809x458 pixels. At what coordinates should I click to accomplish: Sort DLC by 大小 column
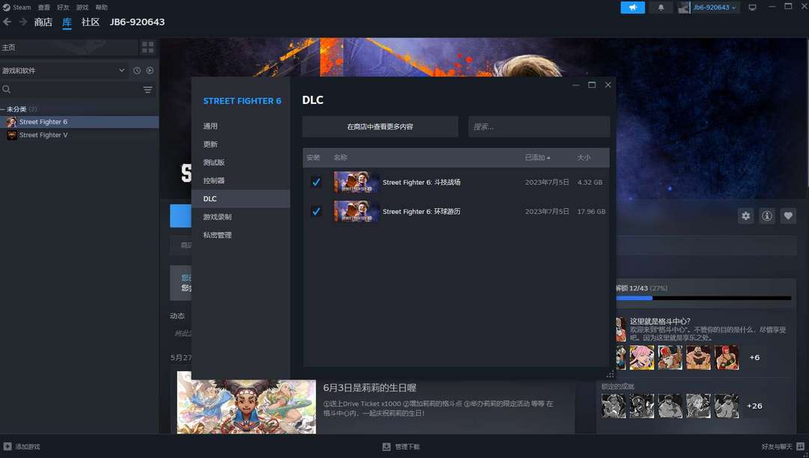click(x=584, y=158)
